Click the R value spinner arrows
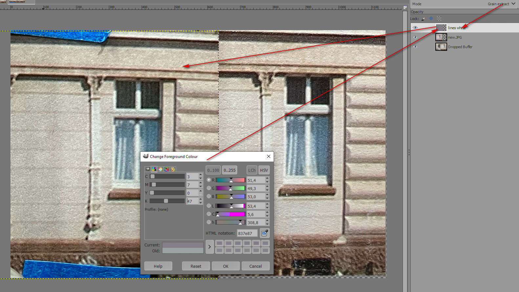The width and height of the screenshot is (519, 292). click(x=267, y=180)
